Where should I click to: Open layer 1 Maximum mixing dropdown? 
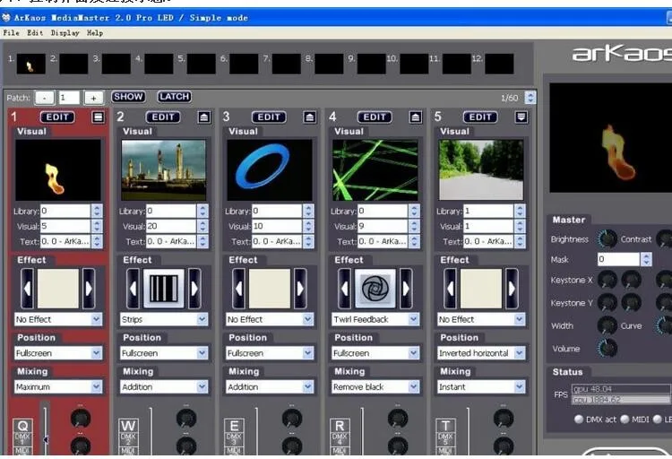pos(58,387)
